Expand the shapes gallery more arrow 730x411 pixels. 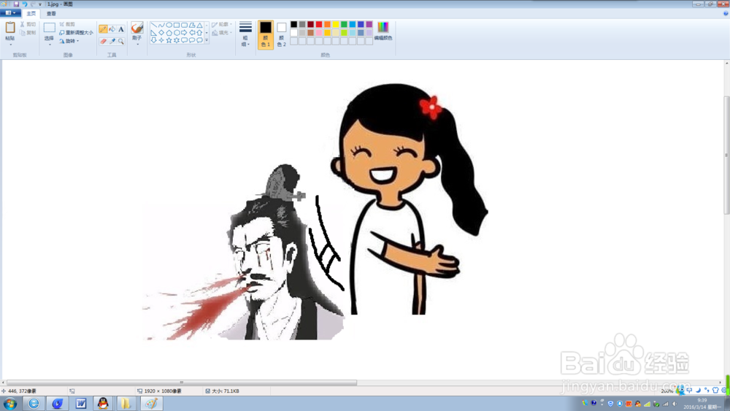(207, 40)
